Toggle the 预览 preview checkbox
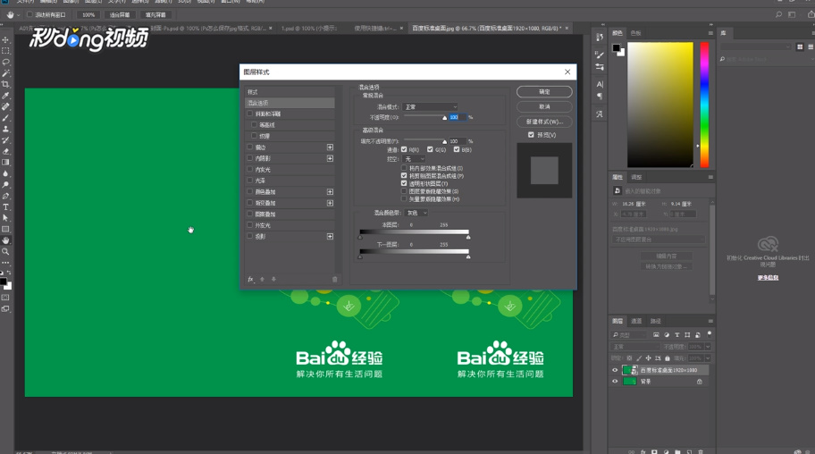 pos(531,135)
